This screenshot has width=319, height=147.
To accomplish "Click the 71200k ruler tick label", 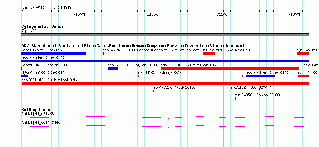I will [223, 15].
